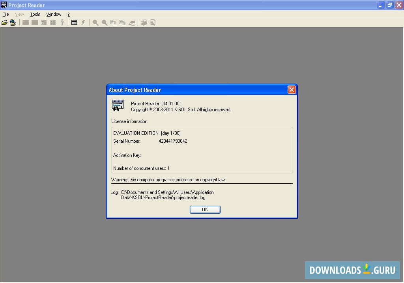Click the Open from web folder icon
Screen dimensions: 404x283
pyautogui.click(x=13, y=22)
